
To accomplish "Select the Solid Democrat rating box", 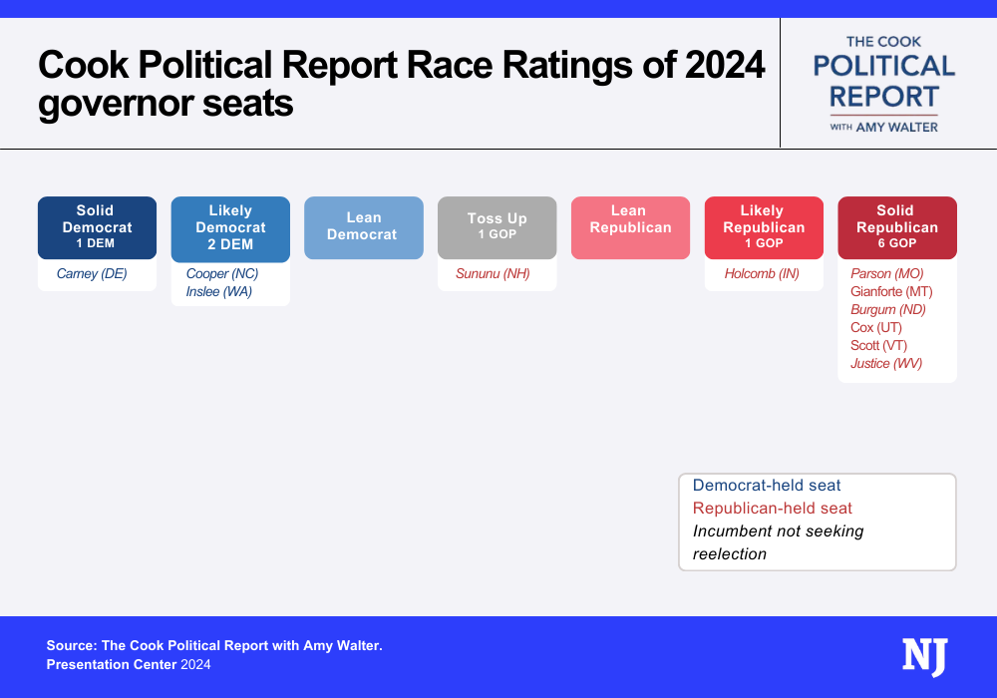I will [x=97, y=227].
